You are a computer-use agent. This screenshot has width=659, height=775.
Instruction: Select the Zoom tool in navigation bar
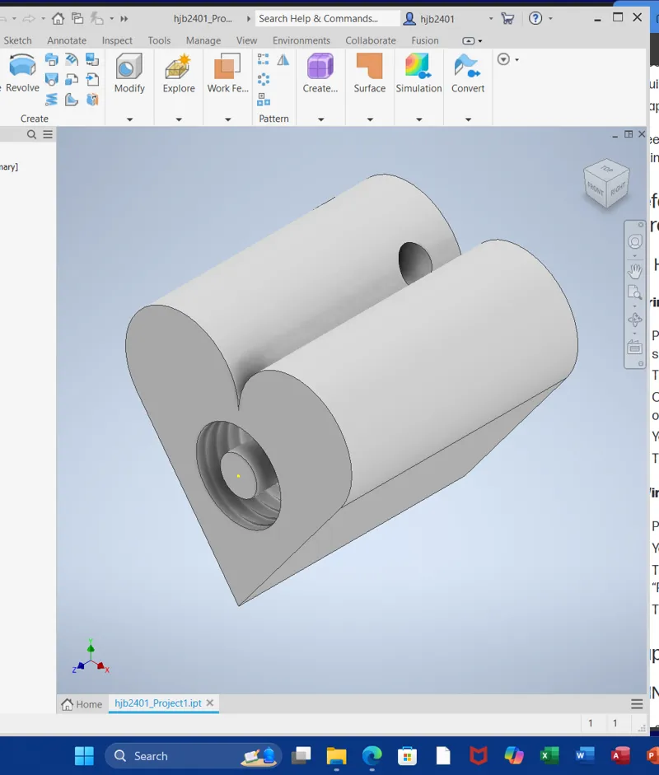coord(635,292)
